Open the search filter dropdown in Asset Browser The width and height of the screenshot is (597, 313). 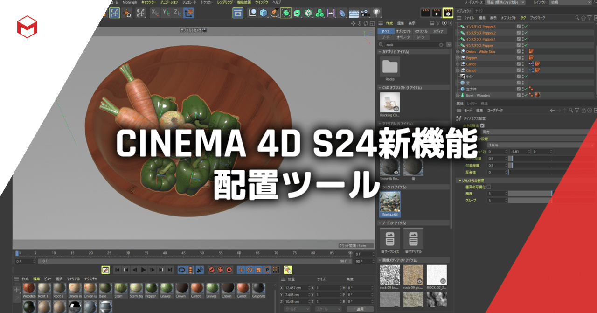(449, 45)
